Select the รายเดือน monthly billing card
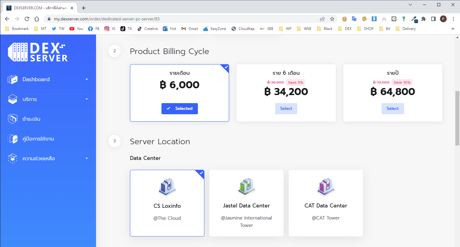Image resolution: width=460 pixels, height=247 pixels. click(179, 93)
